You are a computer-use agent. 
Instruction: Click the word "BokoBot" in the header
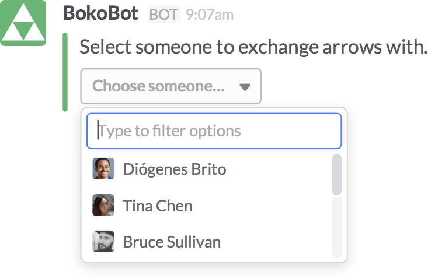(100, 14)
